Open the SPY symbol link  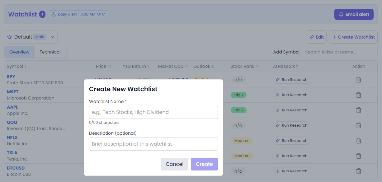point(11,77)
